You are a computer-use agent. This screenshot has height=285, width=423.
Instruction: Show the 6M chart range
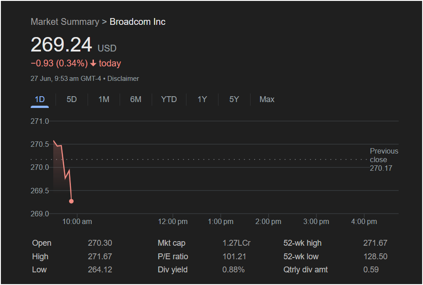click(x=136, y=99)
